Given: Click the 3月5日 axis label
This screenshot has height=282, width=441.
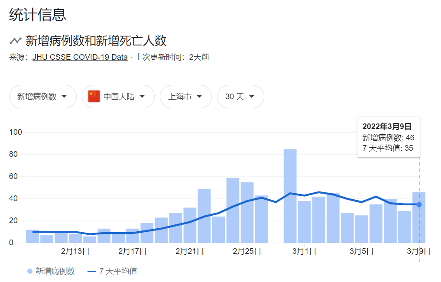Looking at the screenshot, I should (361, 251).
